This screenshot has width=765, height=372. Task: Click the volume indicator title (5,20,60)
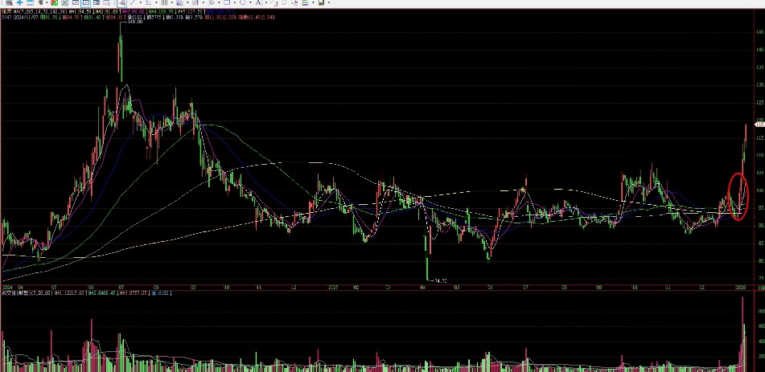[27, 294]
